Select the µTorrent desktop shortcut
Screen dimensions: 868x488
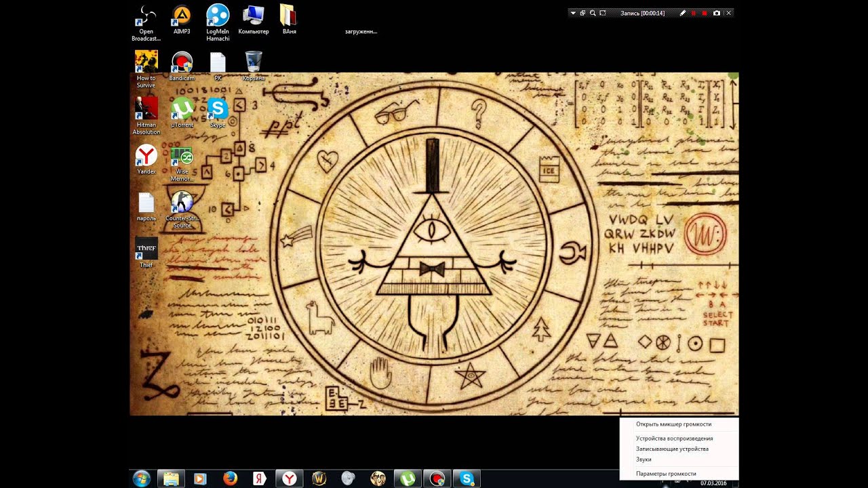point(182,113)
